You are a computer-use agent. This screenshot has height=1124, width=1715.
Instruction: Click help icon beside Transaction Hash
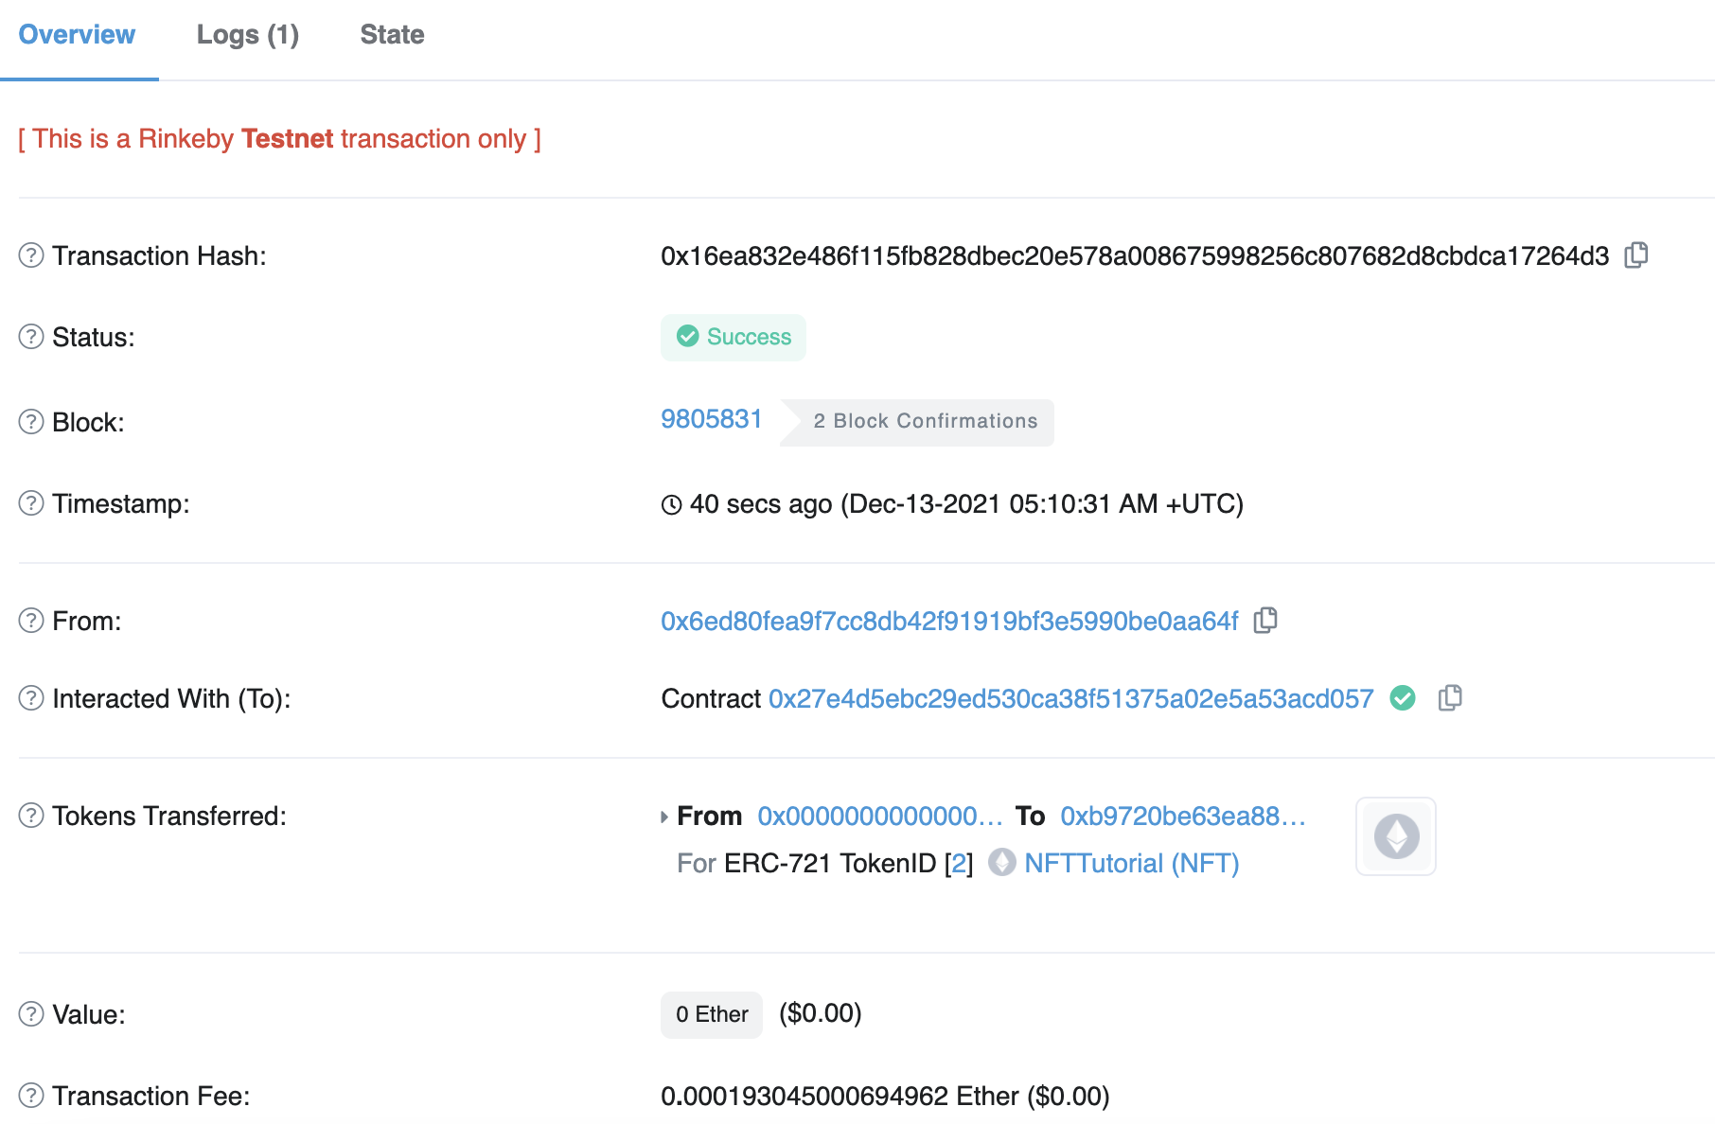31,255
